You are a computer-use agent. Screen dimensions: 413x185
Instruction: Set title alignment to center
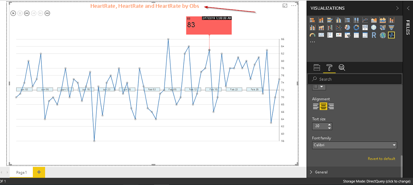323,107
